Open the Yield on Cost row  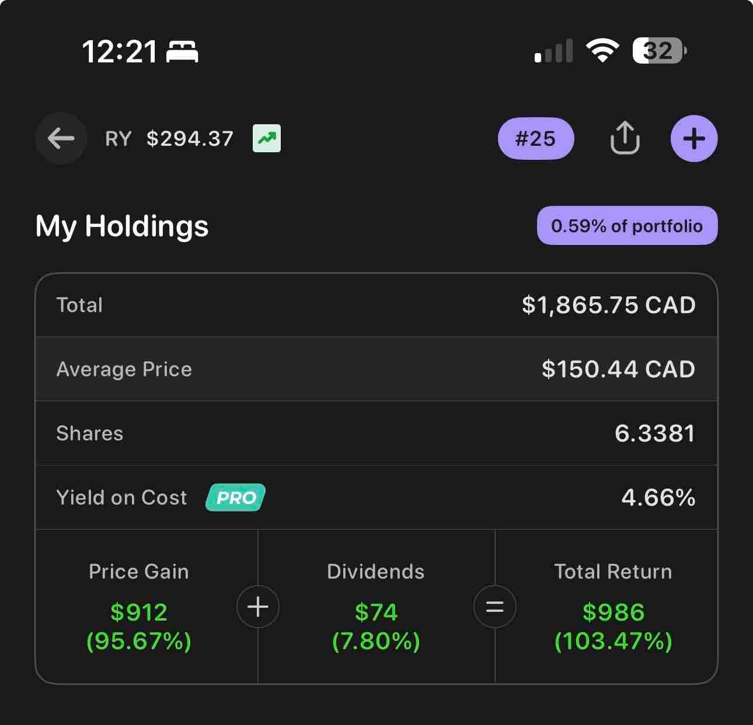[376, 498]
